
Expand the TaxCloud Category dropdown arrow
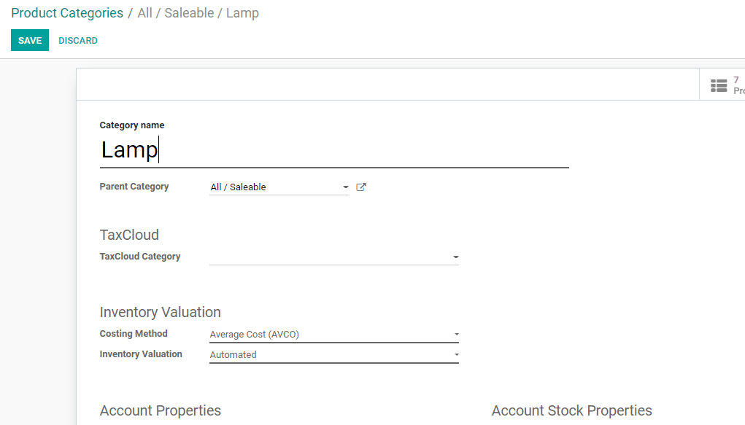click(x=456, y=257)
